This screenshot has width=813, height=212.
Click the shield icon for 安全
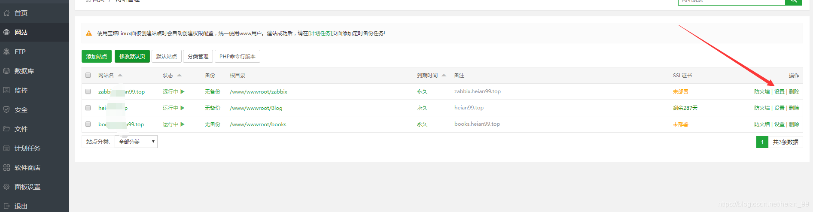tap(6, 109)
